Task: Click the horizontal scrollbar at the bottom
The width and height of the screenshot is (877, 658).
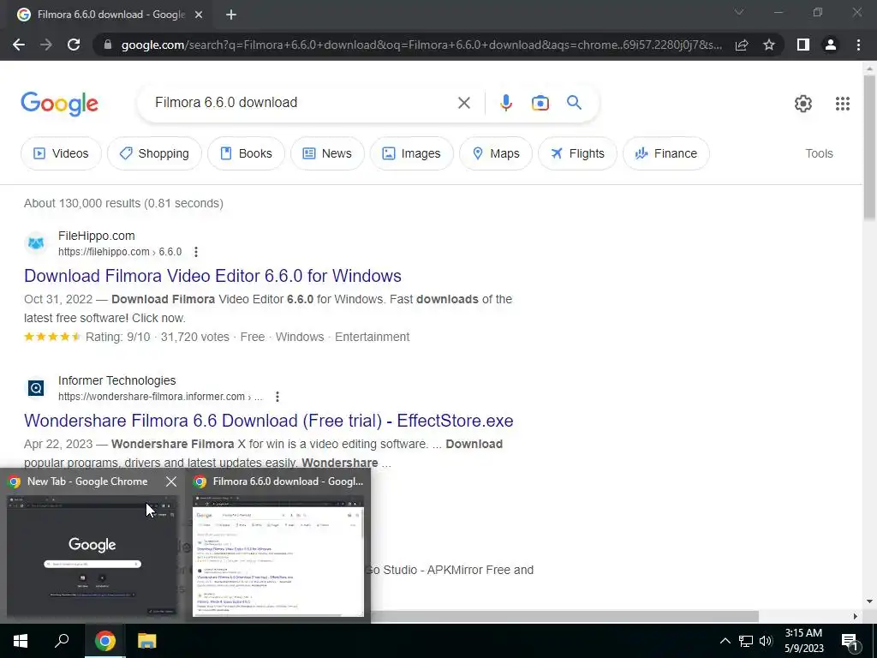Action: pos(564,616)
